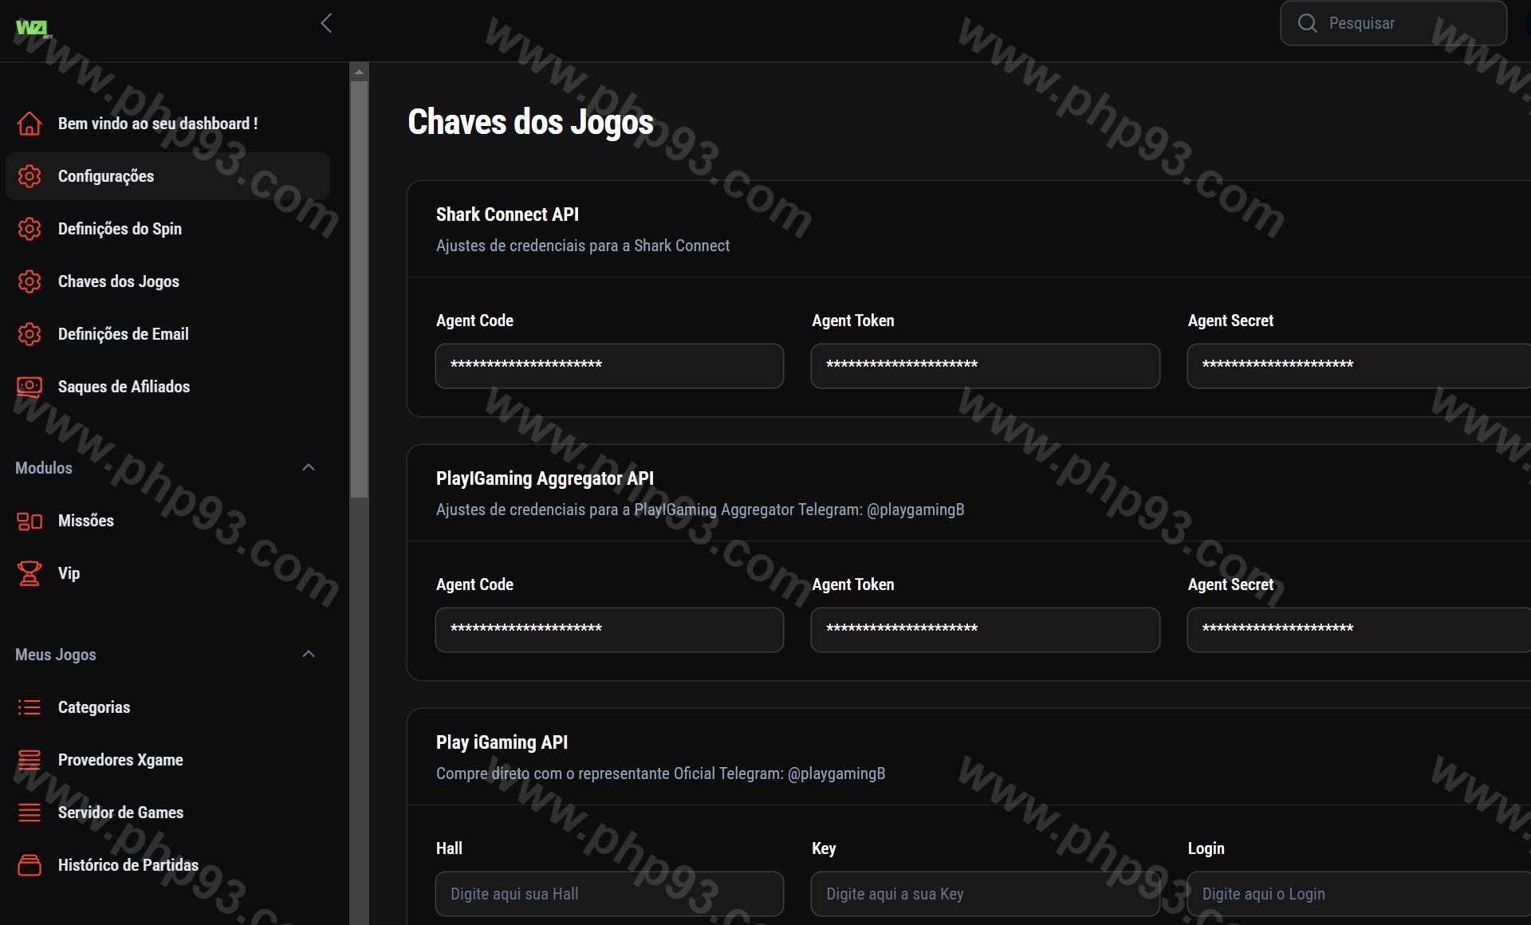Click the Histórico de Partidas icon
1531x925 pixels.
coord(30,865)
